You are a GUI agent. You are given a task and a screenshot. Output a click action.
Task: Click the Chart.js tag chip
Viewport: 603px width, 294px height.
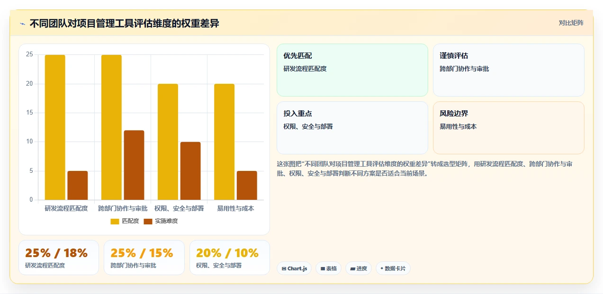coord(294,268)
